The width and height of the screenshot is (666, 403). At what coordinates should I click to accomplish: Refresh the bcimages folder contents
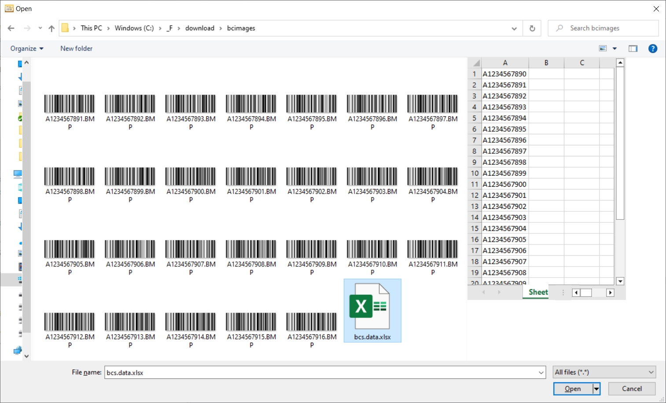[x=532, y=28]
